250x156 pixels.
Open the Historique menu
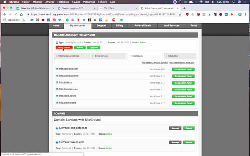tap(63, 2)
